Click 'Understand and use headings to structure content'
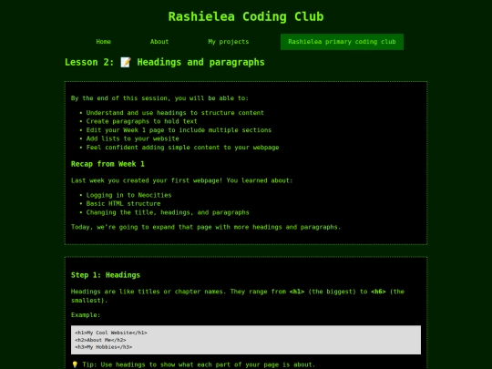 click(175, 113)
